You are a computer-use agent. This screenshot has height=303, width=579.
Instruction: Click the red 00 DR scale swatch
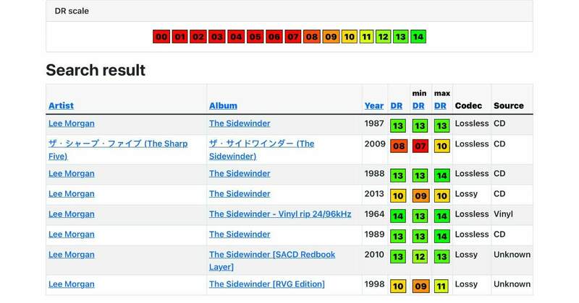pos(161,37)
